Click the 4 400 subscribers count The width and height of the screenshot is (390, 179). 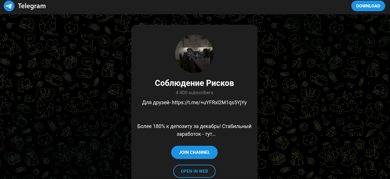[194, 93]
